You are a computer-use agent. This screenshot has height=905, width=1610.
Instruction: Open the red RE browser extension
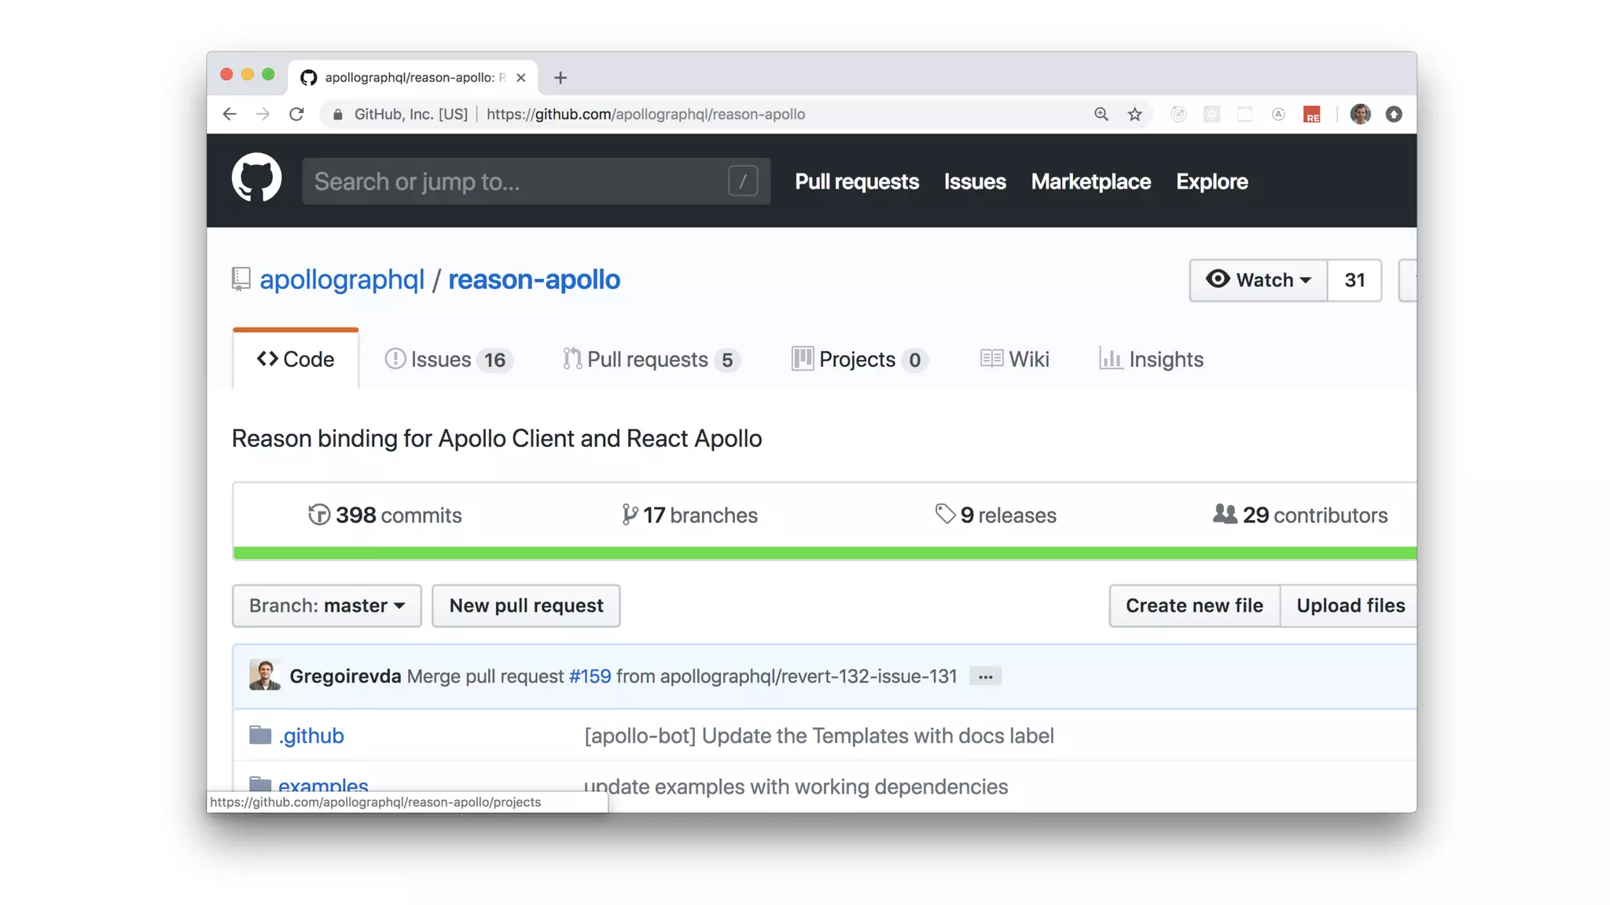click(x=1311, y=115)
